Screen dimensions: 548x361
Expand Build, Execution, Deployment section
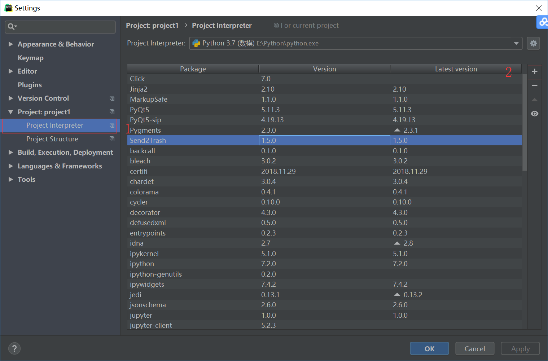[11, 153]
